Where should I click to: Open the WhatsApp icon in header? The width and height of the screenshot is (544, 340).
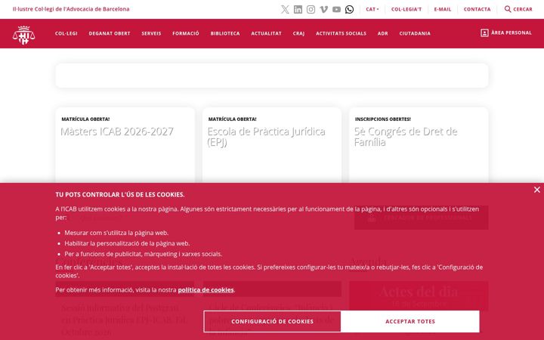349,9
